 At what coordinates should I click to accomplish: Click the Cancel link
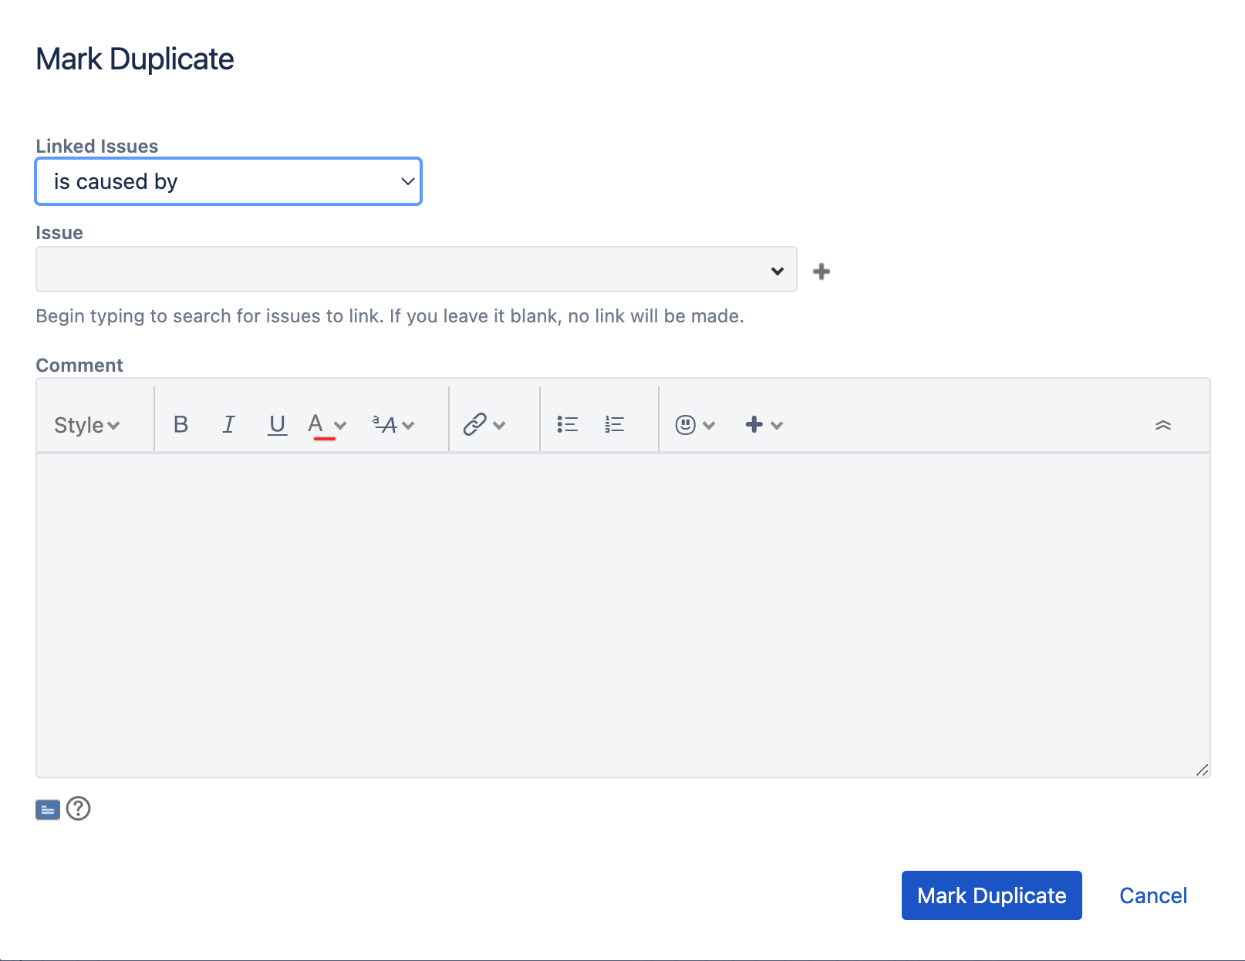1153,895
